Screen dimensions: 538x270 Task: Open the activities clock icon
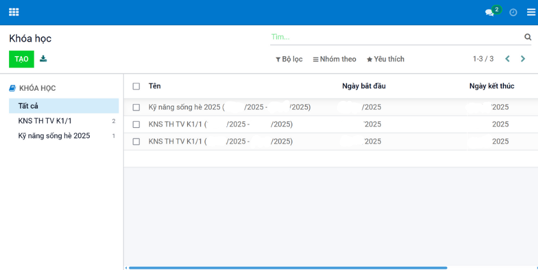click(x=513, y=12)
